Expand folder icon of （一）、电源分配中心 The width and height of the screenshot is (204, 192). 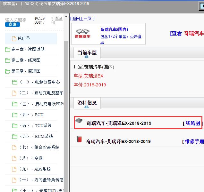click(15, 82)
